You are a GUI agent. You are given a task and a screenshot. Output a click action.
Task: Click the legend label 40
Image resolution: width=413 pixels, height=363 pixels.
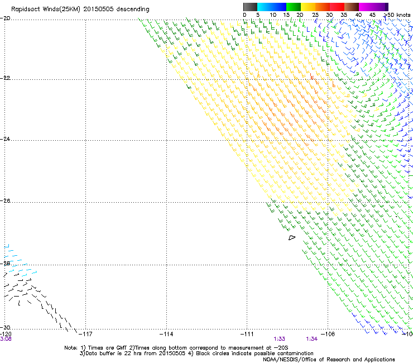click(358, 15)
